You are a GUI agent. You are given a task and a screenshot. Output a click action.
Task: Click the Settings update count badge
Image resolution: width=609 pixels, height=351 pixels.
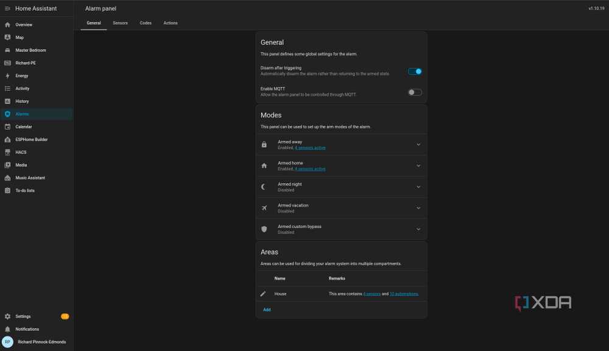pos(65,316)
